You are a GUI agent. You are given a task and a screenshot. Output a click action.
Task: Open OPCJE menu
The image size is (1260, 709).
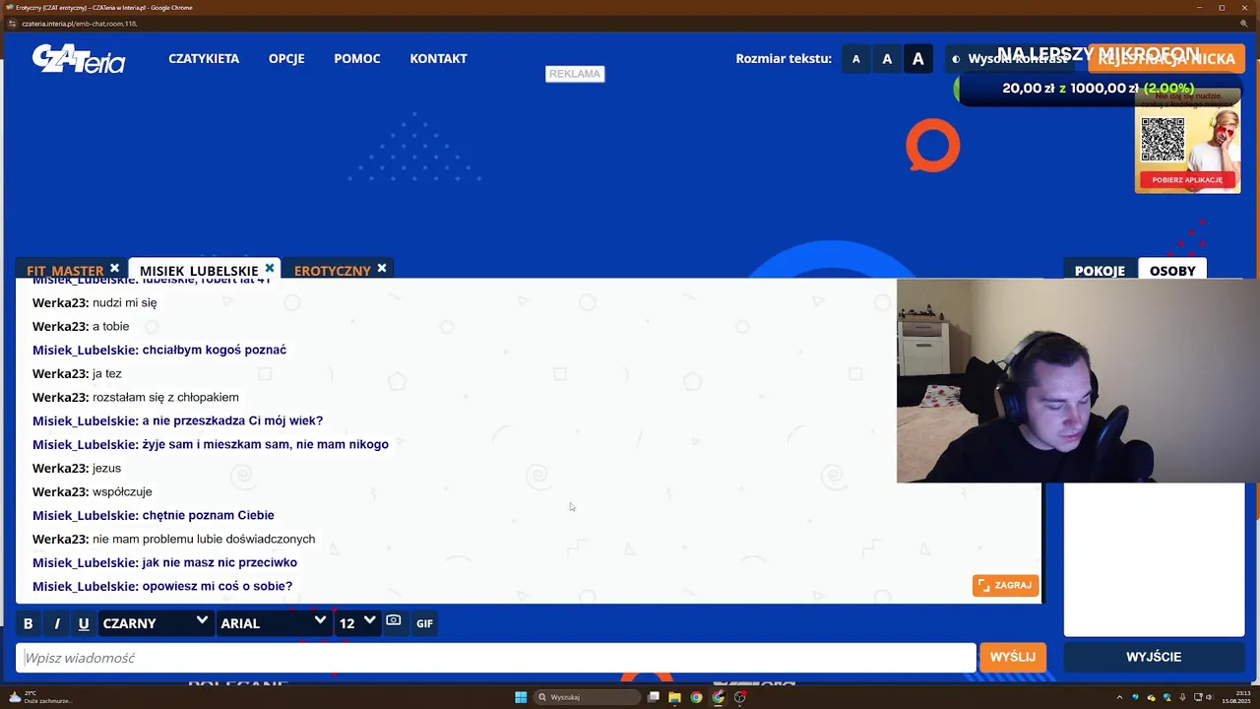(x=286, y=58)
